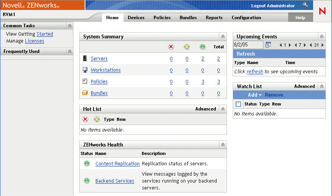Advance one day with right arrow after 1
The height and width of the screenshot is (196, 332).
pyautogui.click(x=290, y=45)
